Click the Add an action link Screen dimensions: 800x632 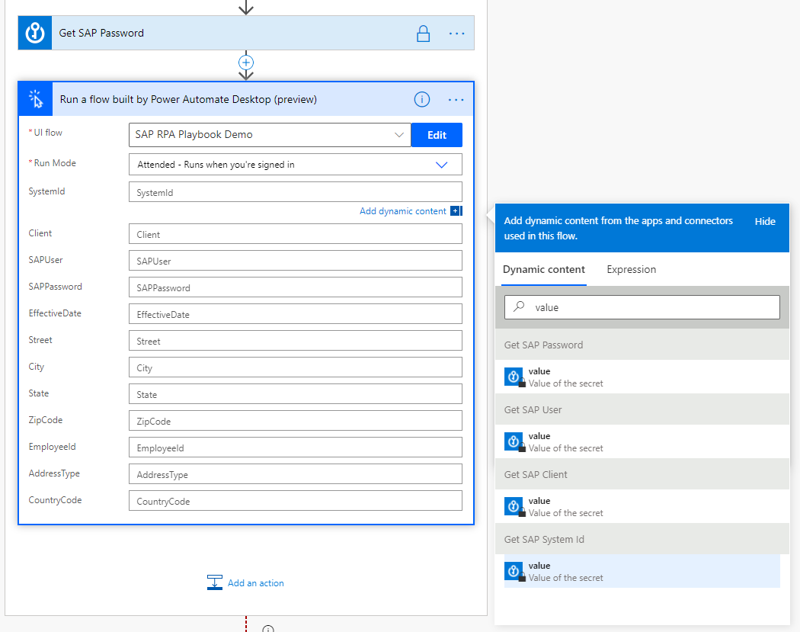[255, 583]
